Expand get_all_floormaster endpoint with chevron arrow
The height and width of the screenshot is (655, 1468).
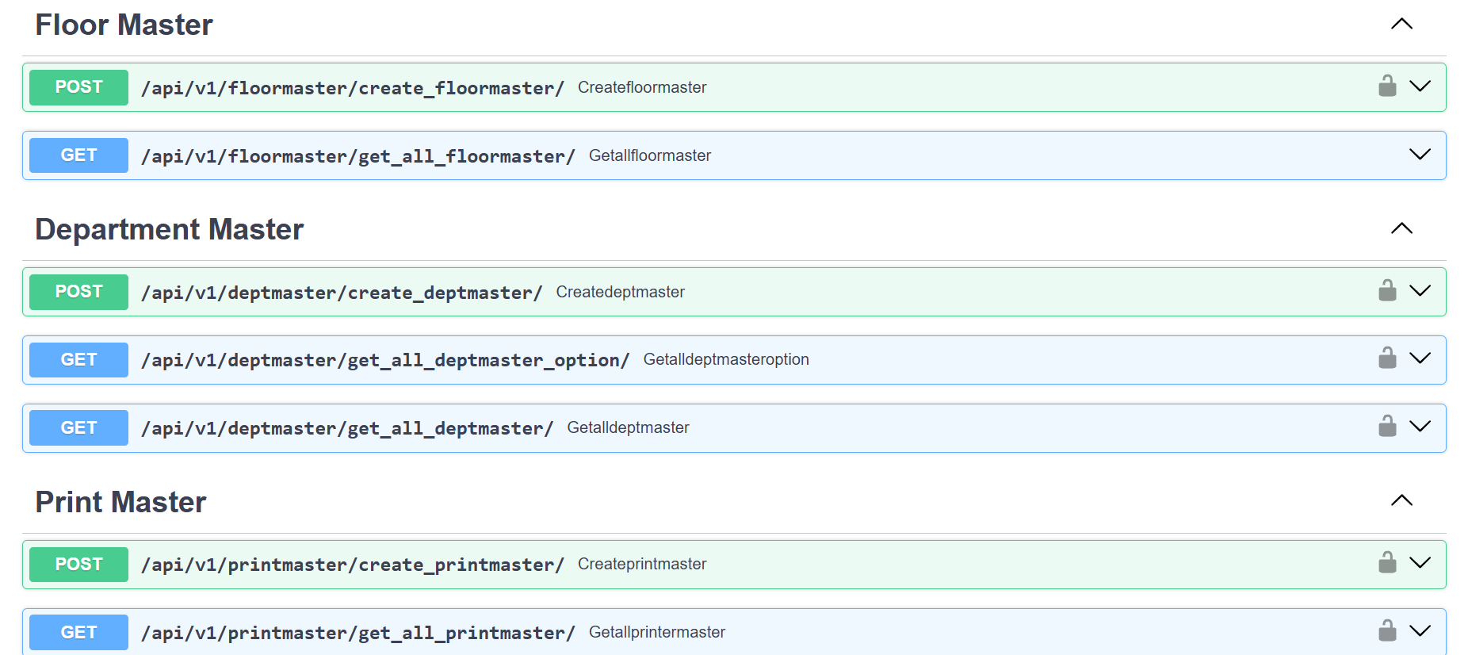[x=1420, y=154]
